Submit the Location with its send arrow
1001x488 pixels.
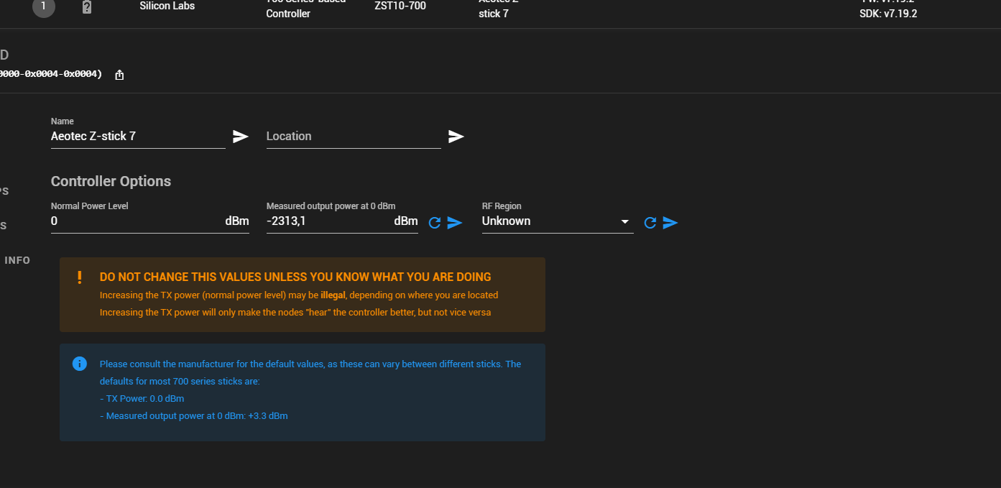[456, 136]
